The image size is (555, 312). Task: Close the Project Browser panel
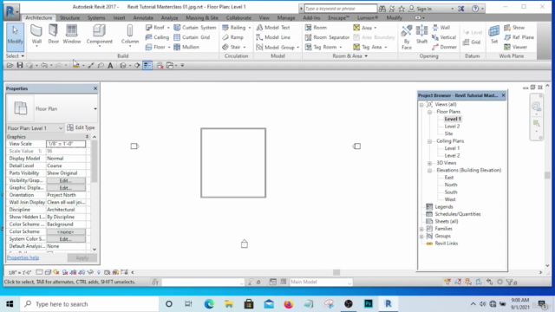click(x=503, y=95)
